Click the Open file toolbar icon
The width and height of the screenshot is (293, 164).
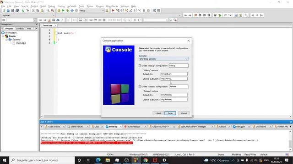[8, 10]
